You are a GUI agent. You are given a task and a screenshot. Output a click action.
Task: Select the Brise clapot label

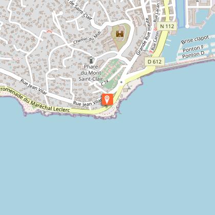(x=195, y=40)
